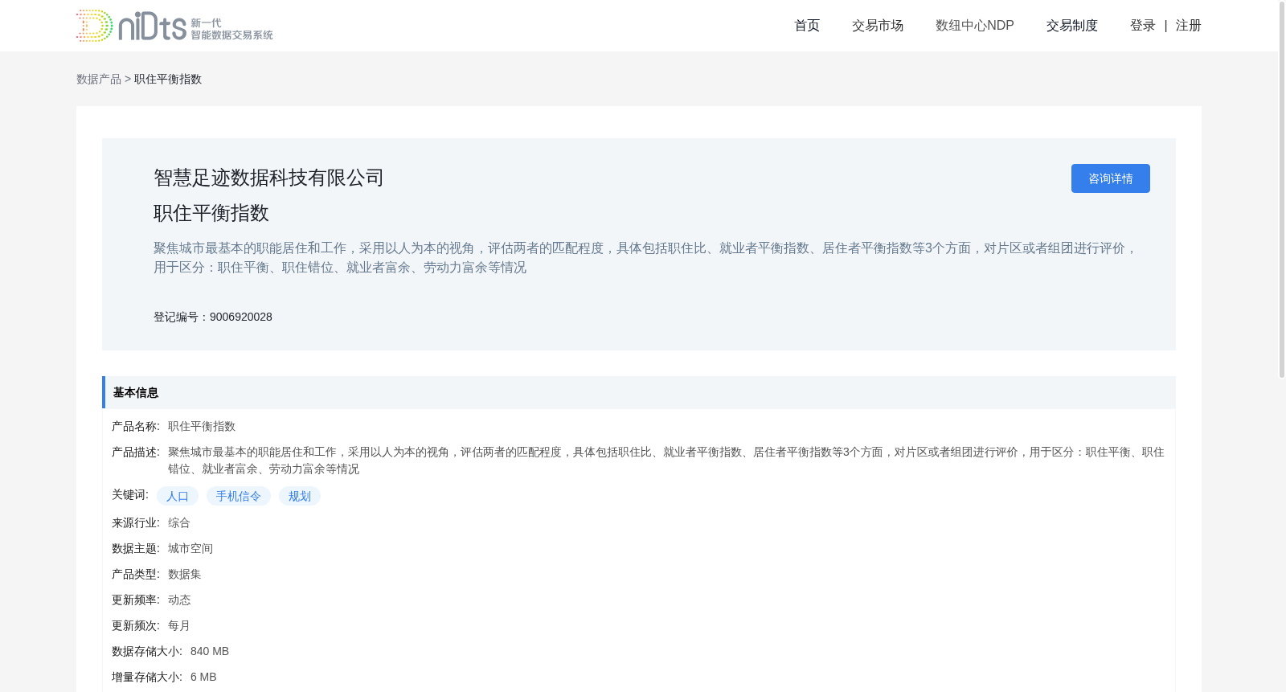Image resolution: width=1286 pixels, height=692 pixels.
Task: Click the 登录 link
Action: click(1142, 26)
